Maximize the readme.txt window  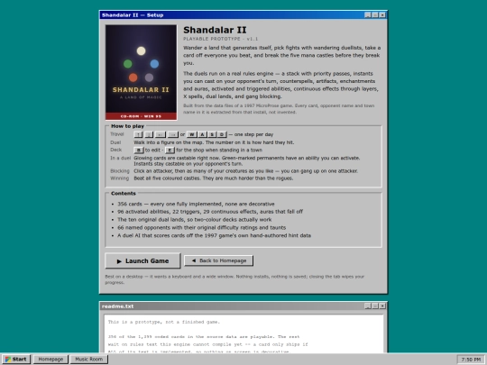tap(375, 306)
